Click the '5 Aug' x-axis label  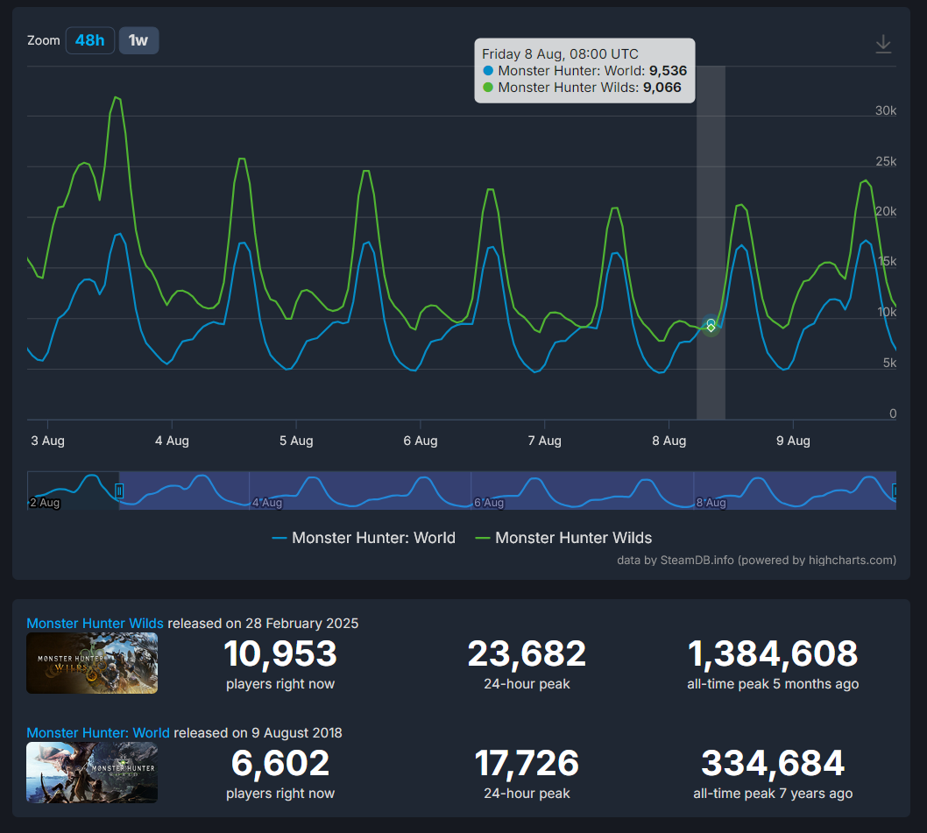296,441
